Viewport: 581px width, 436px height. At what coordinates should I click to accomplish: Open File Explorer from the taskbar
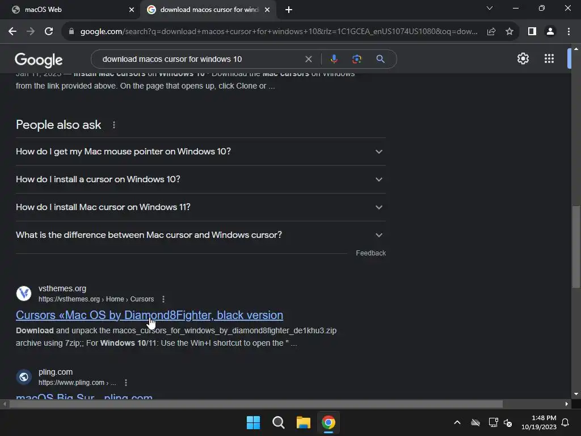click(x=304, y=422)
